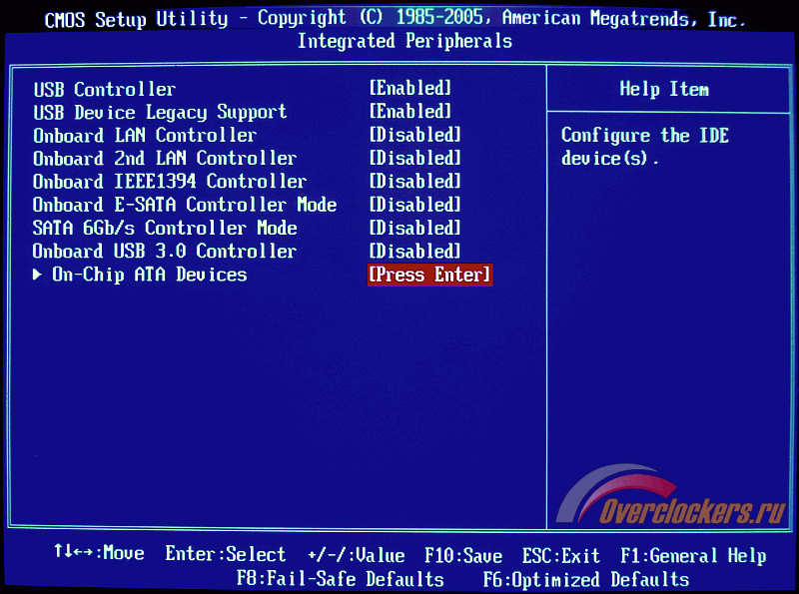Screen dimensions: 799x594
Task: Click the Configure the IDE device(s) help text
Action: pos(644,147)
